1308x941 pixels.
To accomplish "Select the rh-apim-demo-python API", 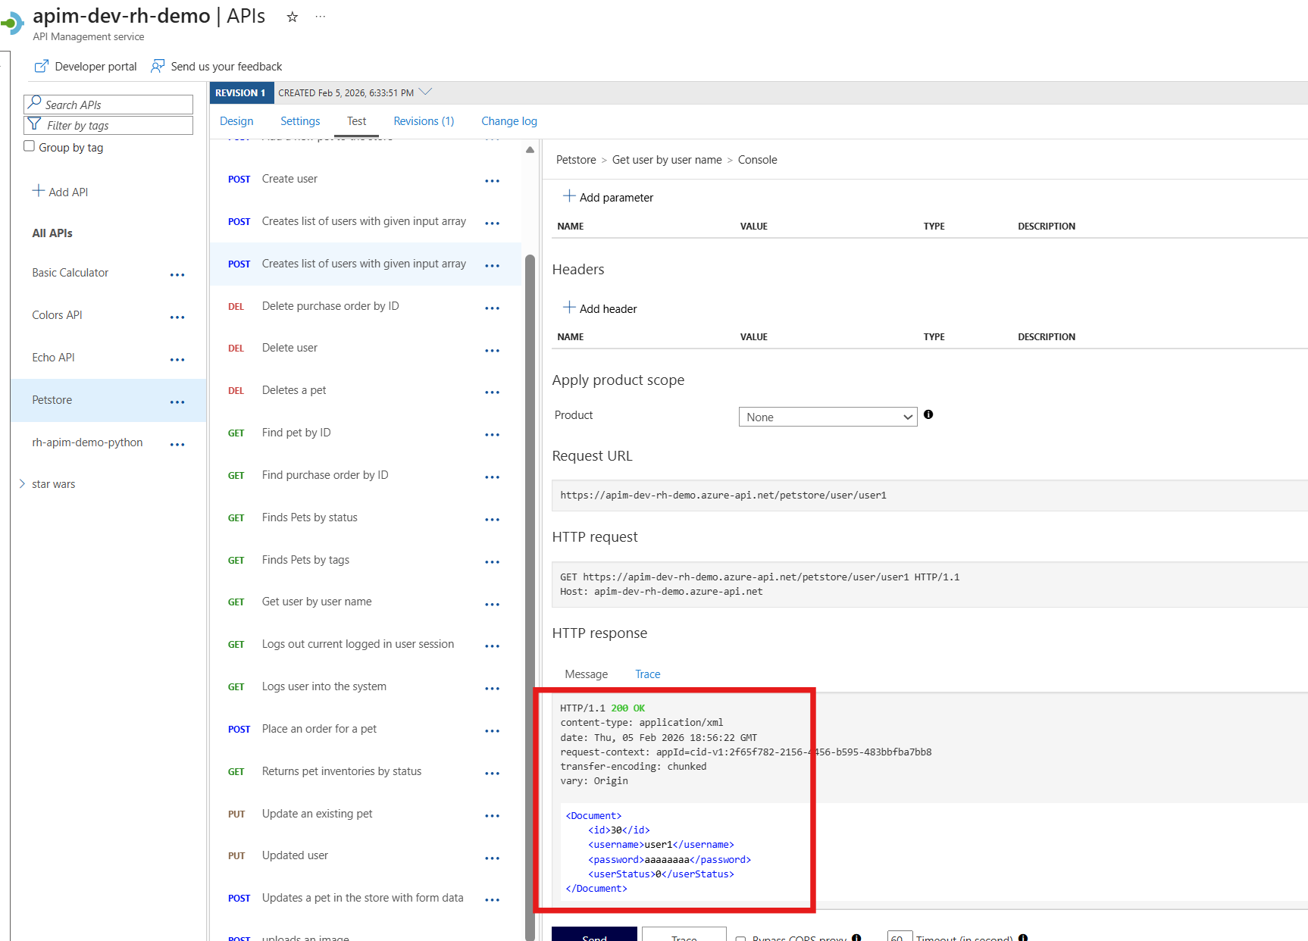I will (87, 442).
